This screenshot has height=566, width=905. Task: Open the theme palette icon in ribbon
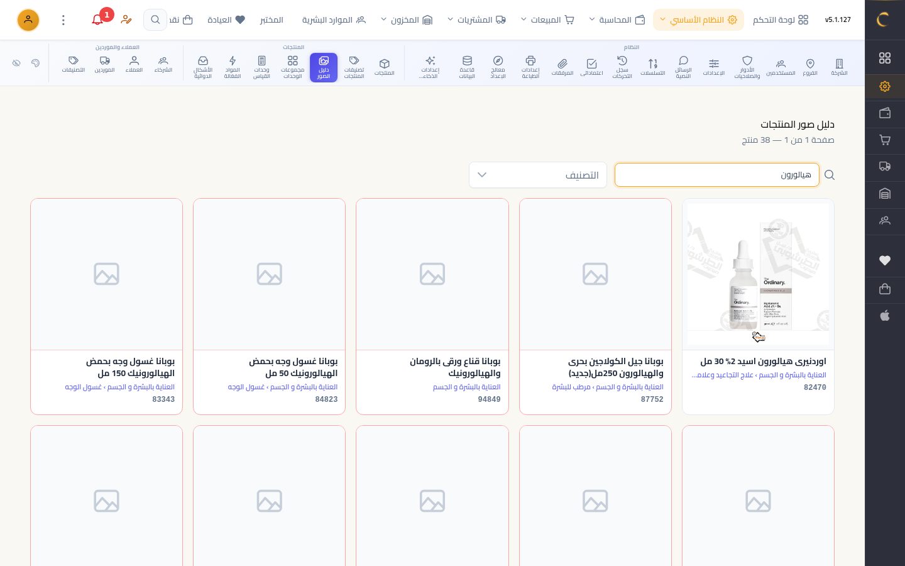click(35, 63)
